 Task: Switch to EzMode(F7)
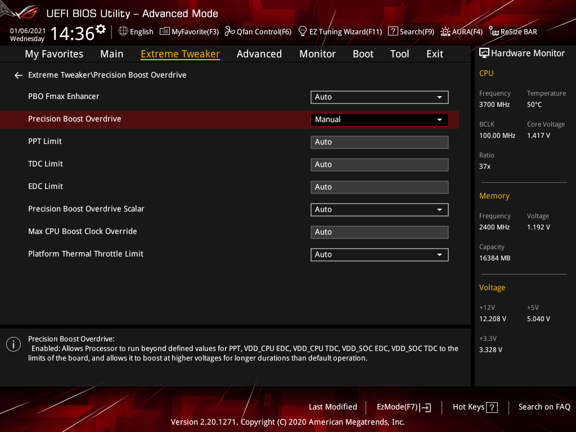(x=404, y=407)
